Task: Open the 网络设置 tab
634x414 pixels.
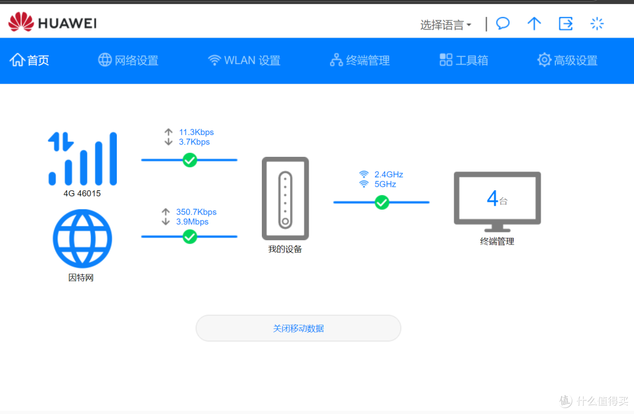Action: point(128,60)
